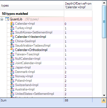Open the SaudiArabia+TadawulImpl type
Screen dimensions: 107x108
pos(33,46)
